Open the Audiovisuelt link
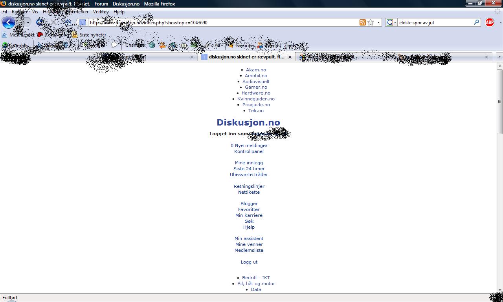Screen dimensions: 503x302 pos(256,82)
